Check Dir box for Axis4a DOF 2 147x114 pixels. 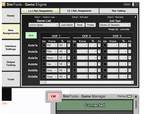point(75,64)
